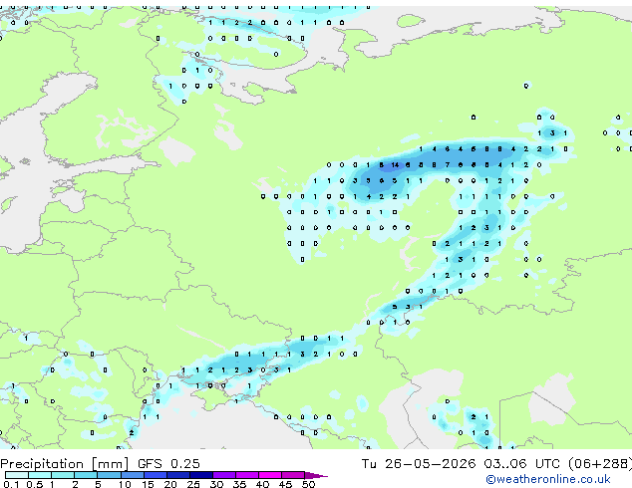Viewport: 632px width, 488px height.
Task: Click the legend label '0.5'
Action: click(x=35, y=484)
